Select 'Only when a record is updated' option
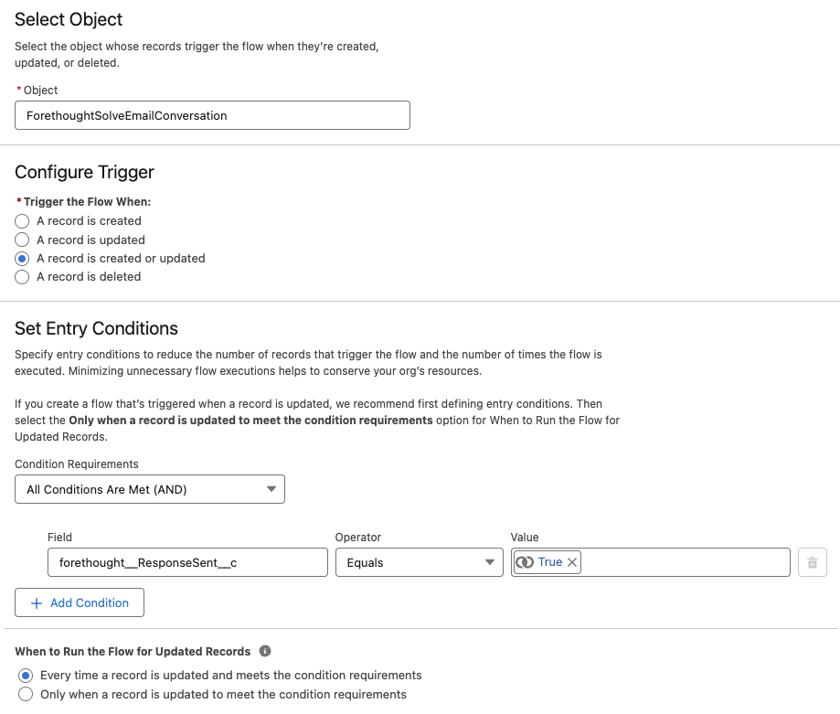 click(x=26, y=694)
